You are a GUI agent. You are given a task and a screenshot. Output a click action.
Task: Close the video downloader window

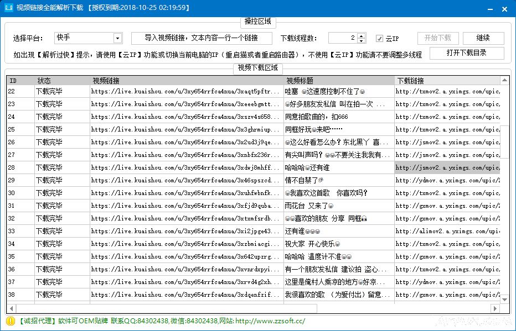504,9
